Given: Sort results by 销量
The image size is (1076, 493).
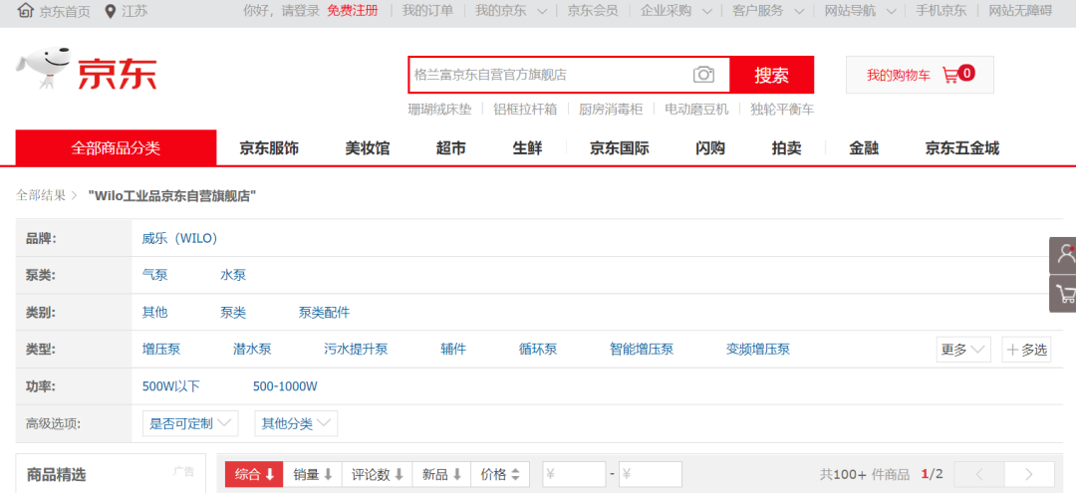Looking at the screenshot, I should [x=312, y=474].
